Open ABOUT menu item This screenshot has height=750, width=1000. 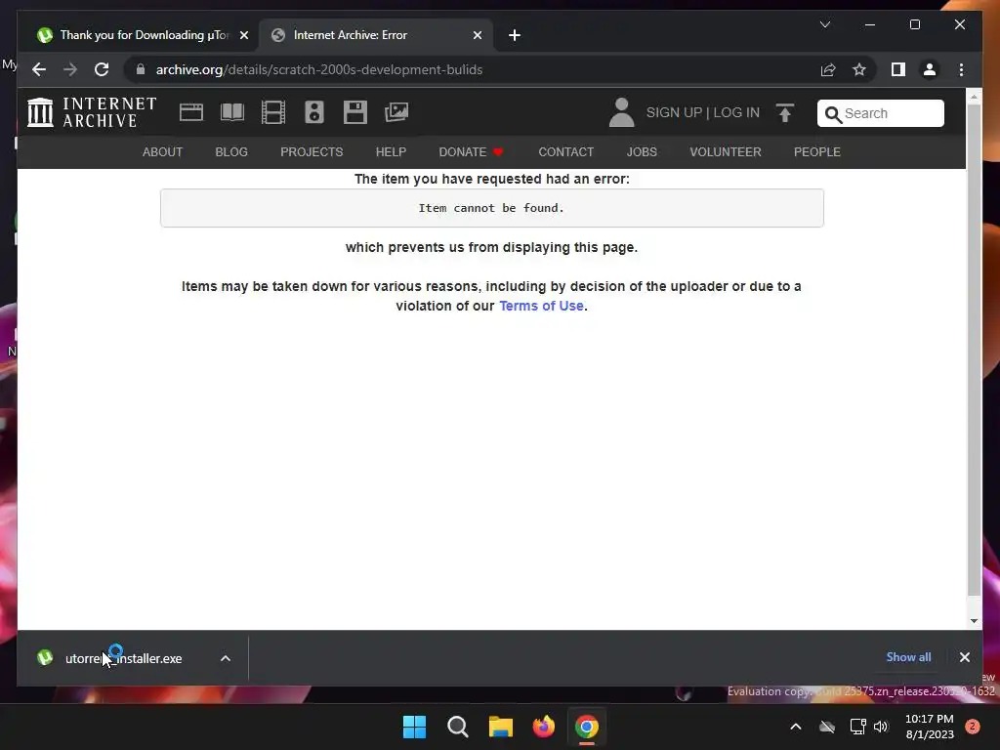pyautogui.click(x=163, y=151)
